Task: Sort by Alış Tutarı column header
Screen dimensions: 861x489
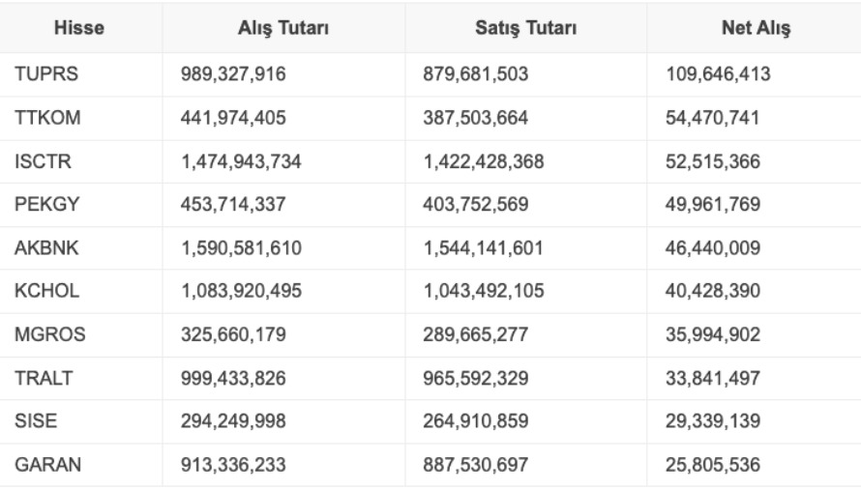Action: [284, 29]
